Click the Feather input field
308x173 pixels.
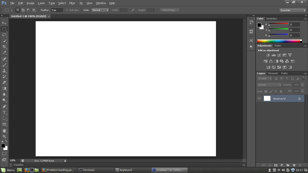pos(56,10)
